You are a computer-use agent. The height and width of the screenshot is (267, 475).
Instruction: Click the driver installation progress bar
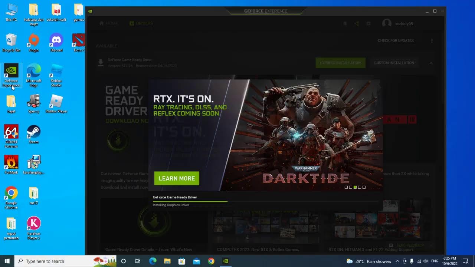click(x=266, y=201)
